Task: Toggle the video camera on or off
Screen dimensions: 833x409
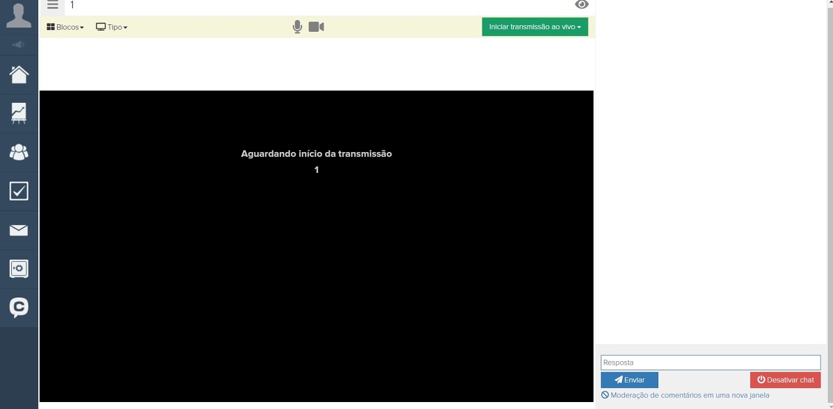Action: point(317,27)
